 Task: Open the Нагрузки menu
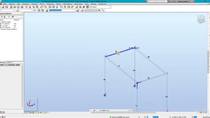click(x=34, y=4)
